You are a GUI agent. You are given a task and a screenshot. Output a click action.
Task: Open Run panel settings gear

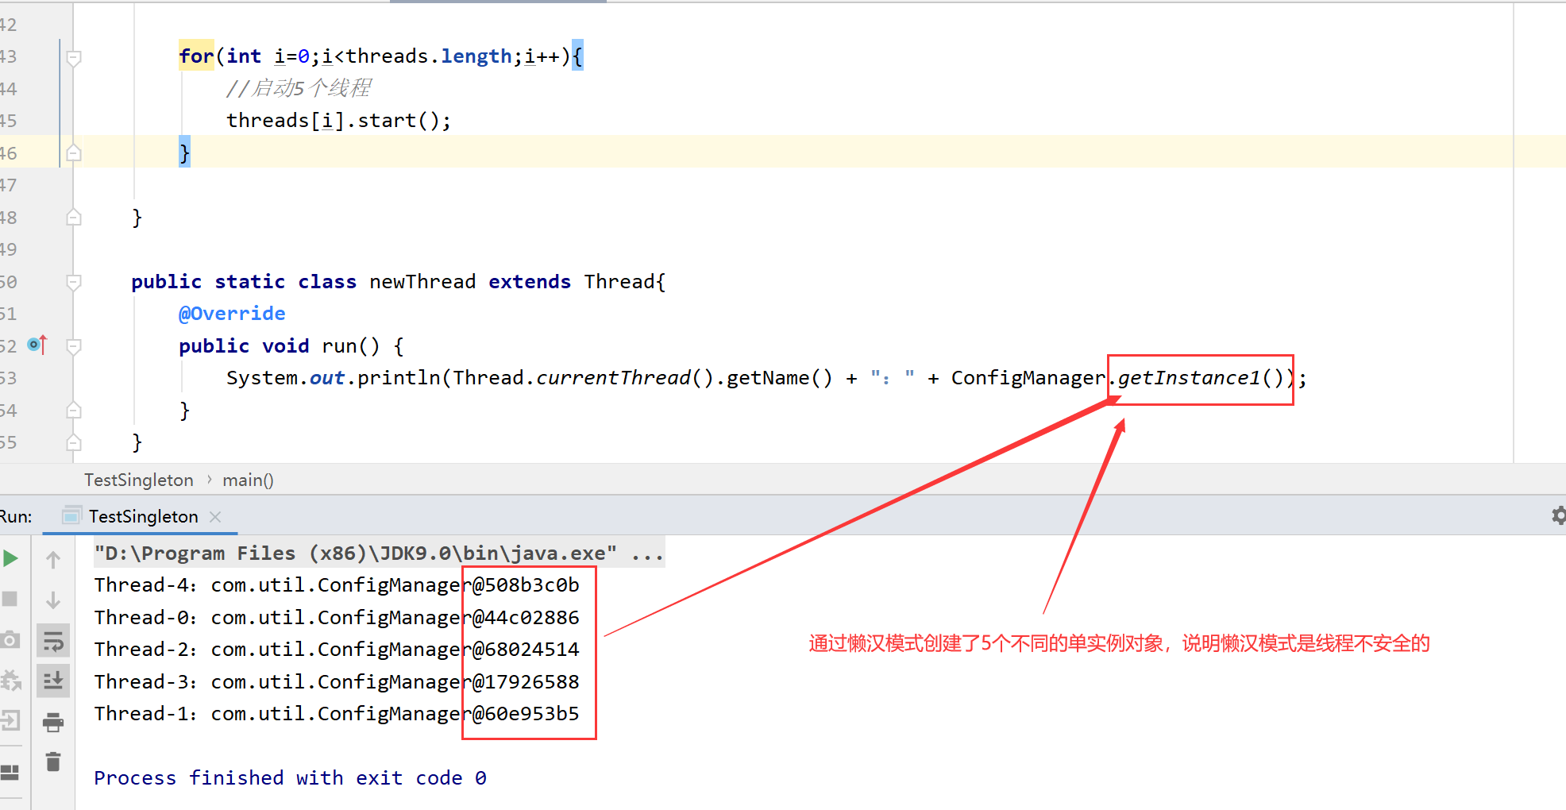point(1558,515)
